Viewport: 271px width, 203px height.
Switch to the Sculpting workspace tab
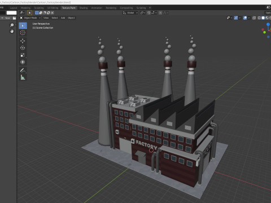39,8
